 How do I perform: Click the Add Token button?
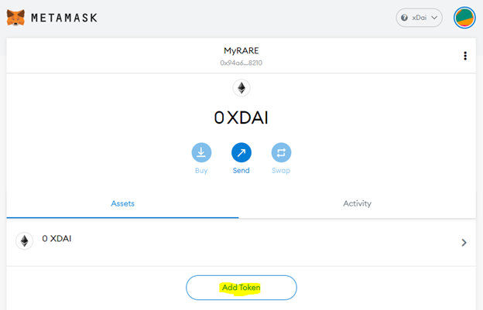click(241, 288)
